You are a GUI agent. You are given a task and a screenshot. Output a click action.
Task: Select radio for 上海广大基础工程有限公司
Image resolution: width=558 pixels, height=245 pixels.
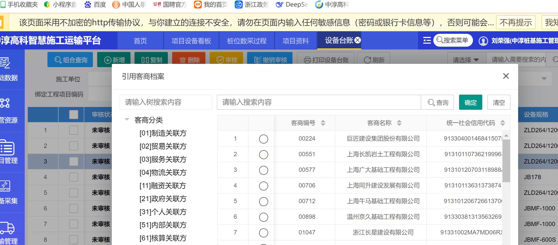coord(263,170)
